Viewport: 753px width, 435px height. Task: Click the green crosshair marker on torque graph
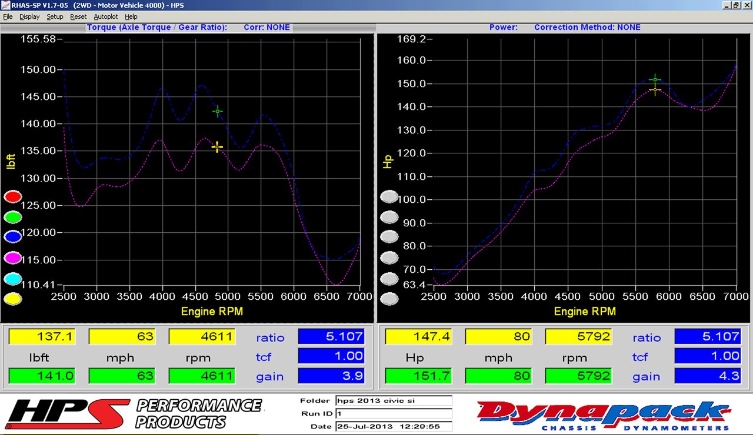pos(218,111)
